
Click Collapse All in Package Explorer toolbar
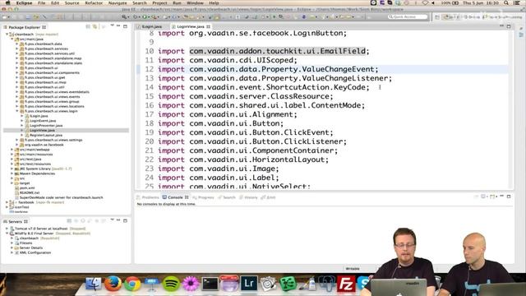point(88,26)
